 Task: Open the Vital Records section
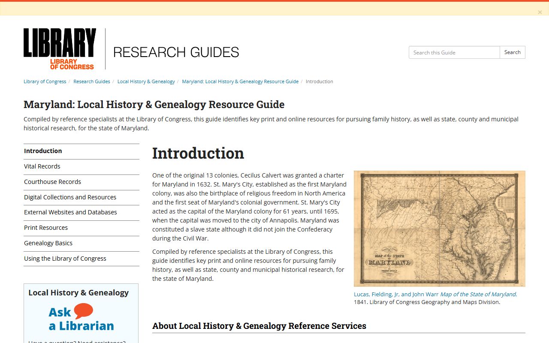pos(81,166)
